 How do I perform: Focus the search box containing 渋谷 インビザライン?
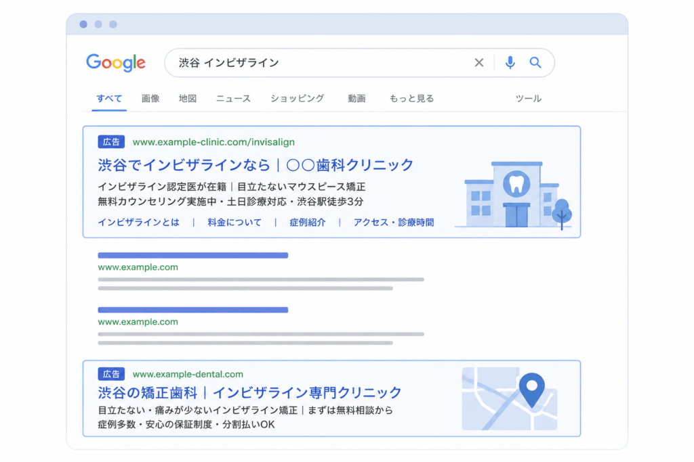click(x=359, y=63)
